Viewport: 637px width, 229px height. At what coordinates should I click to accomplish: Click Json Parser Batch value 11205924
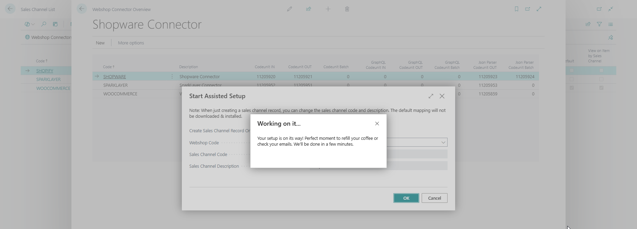525,76
